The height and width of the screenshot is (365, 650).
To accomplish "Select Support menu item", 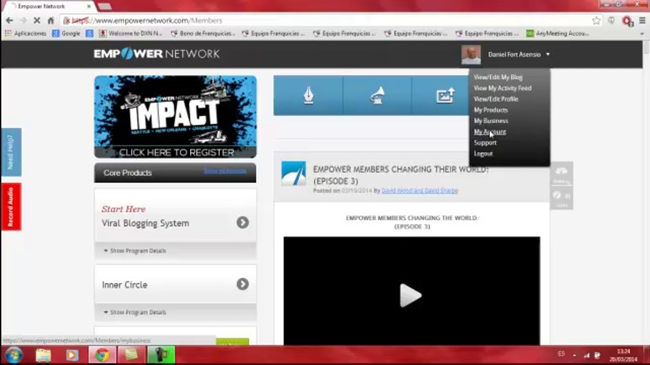I will (x=485, y=143).
